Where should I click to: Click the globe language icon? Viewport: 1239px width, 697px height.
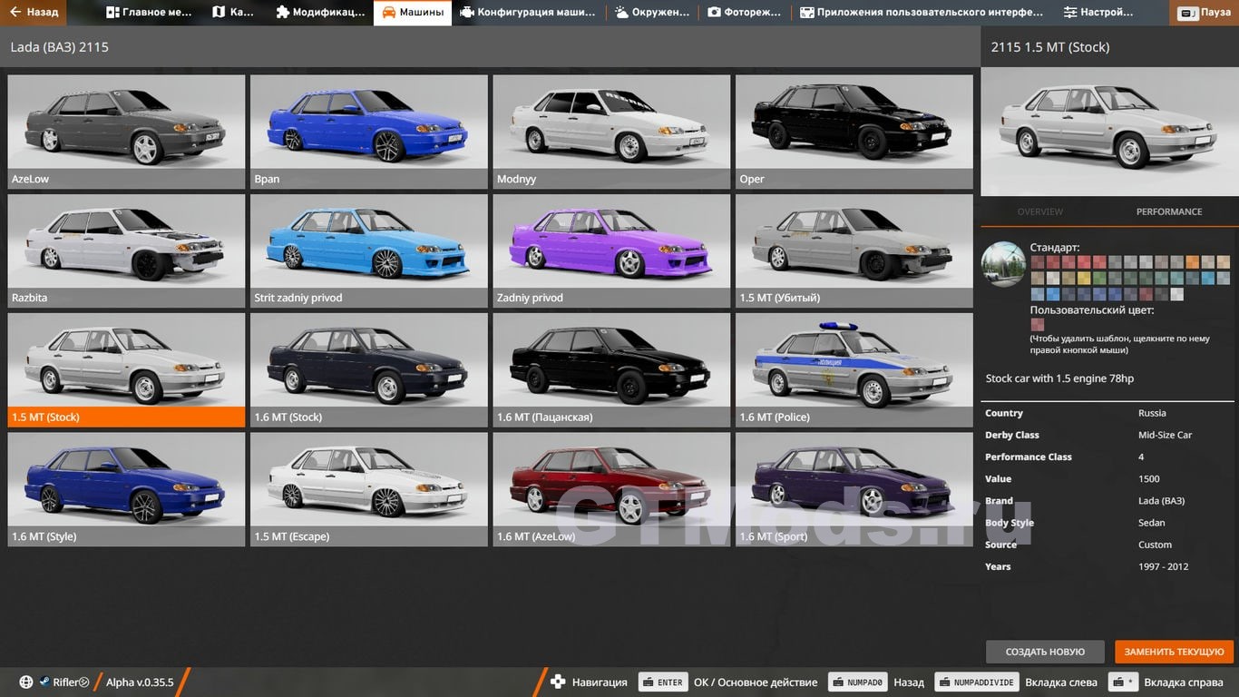(26, 682)
